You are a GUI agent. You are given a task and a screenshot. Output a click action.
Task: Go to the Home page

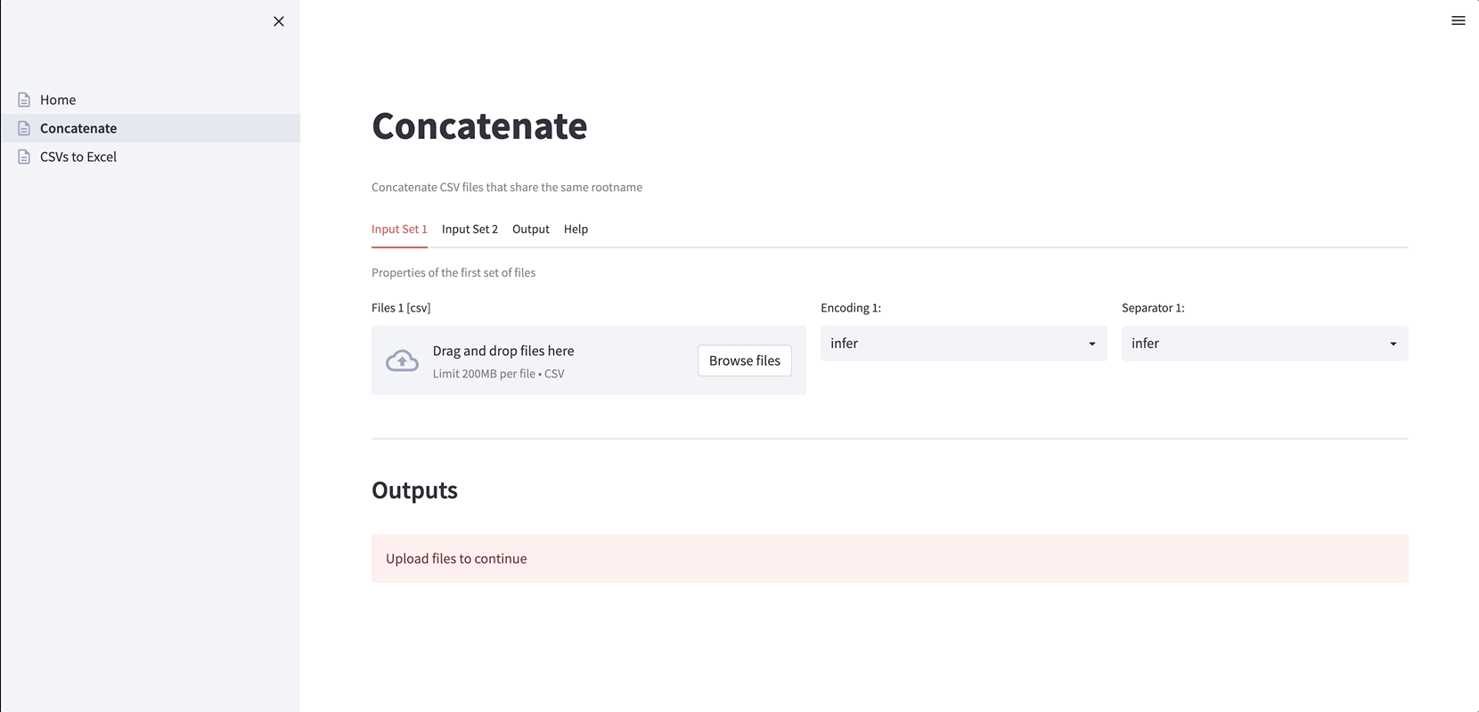58,99
